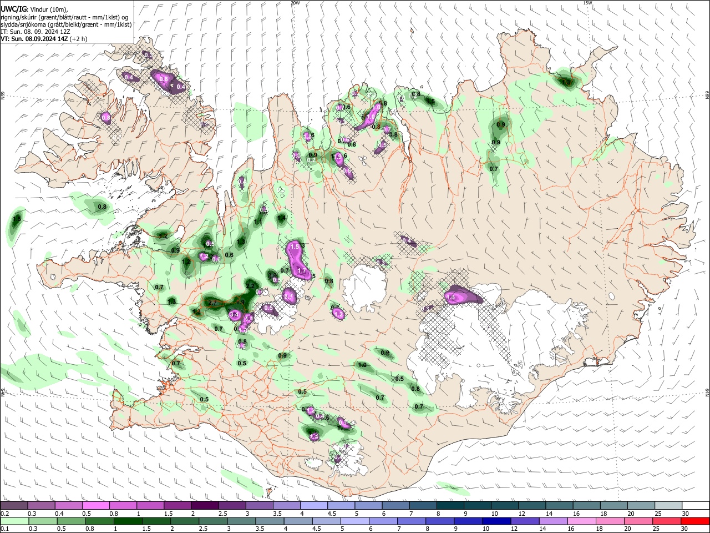The width and height of the screenshot is (710, 533).
Task: Click the initial time line "IT: Sun. 08. 09. 2024 12Z"
Action: click(x=35, y=32)
